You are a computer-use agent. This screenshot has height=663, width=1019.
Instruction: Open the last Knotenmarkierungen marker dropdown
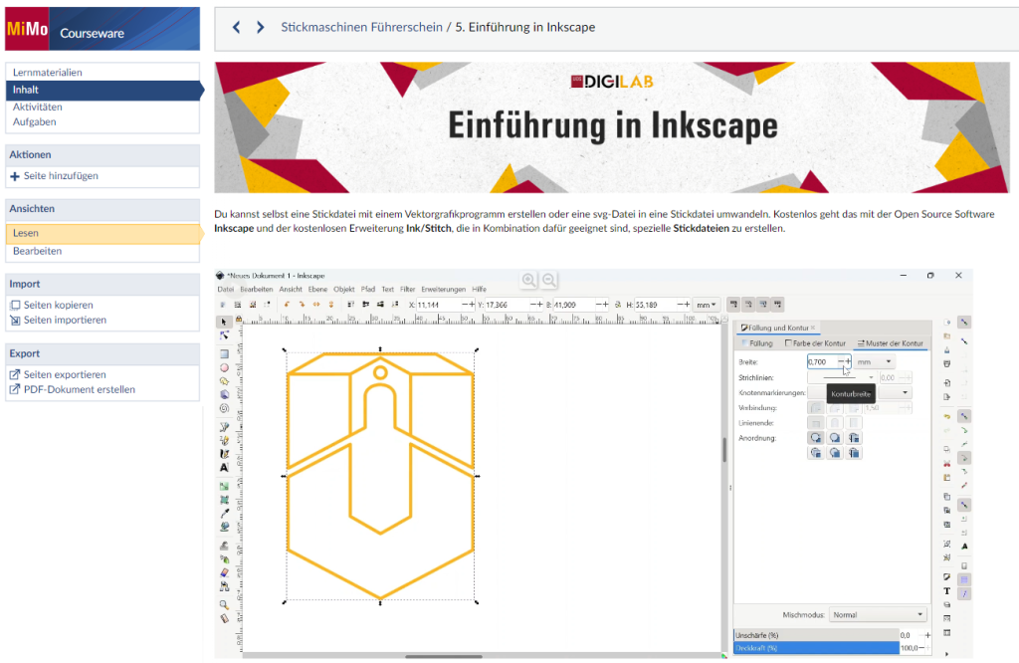896,392
